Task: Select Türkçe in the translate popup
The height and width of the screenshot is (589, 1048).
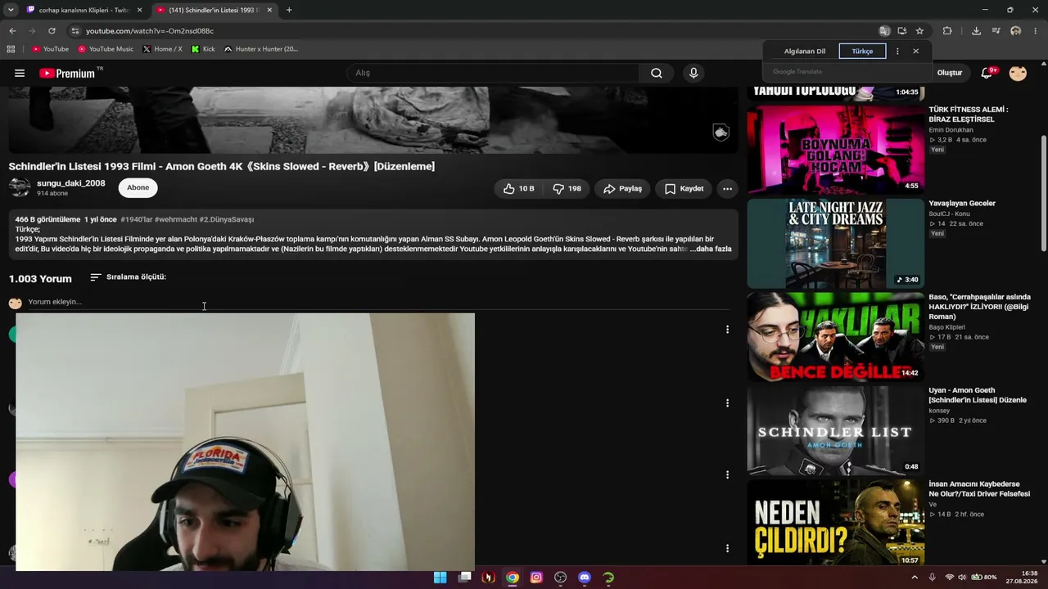Action: click(x=862, y=51)
